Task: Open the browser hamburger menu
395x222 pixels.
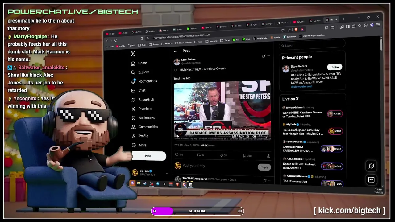Action: pos(378,25)
